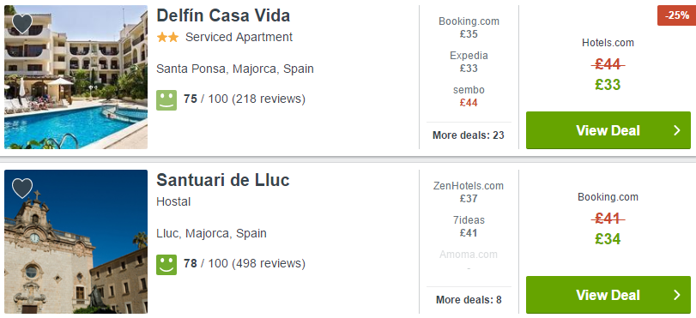
Task: Select the ZenHotels.com £37 deal
Action: (469, 192)
